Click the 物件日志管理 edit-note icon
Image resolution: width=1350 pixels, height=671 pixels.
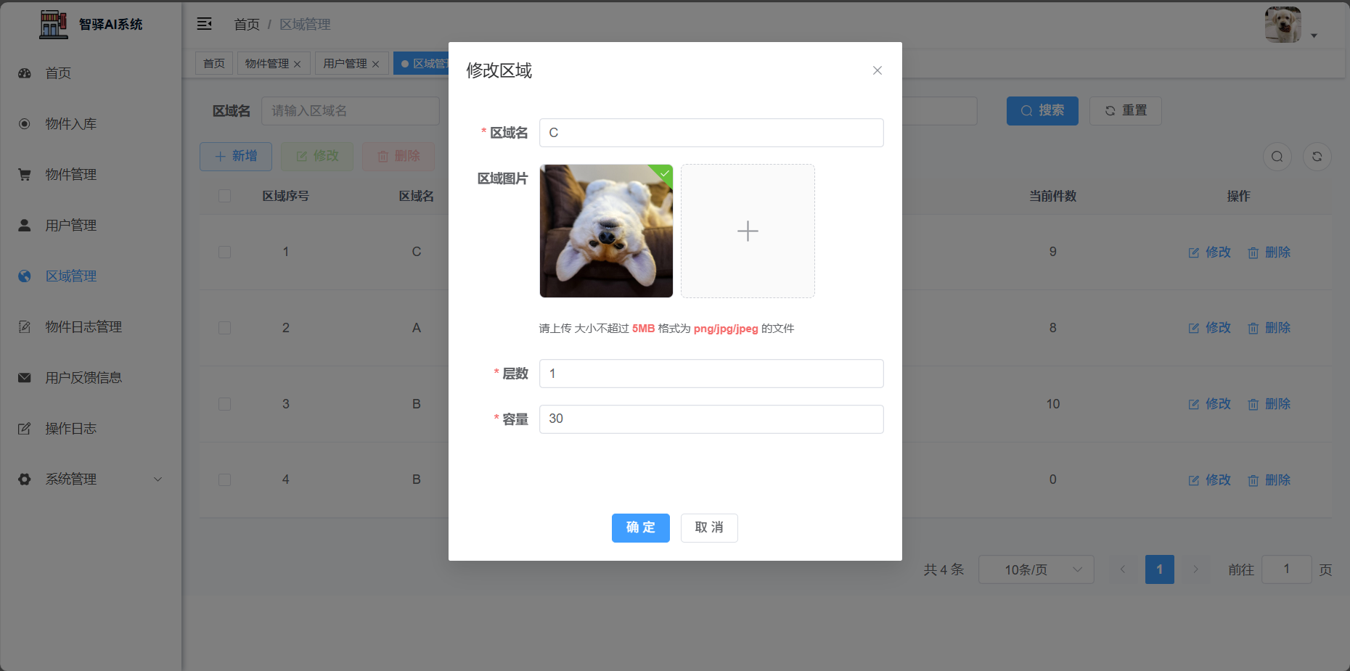click(x=25, y=327)
